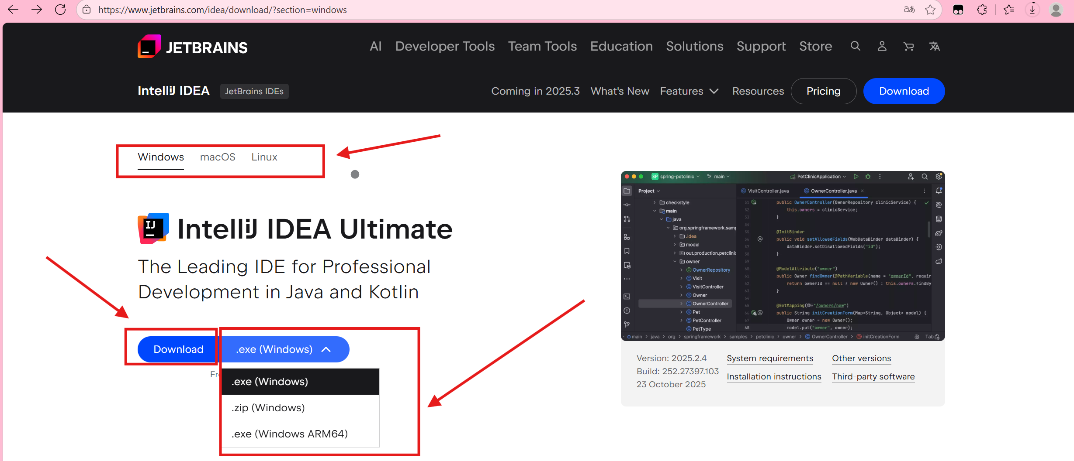
Task: Open browser Downloads icon
Action: coord(1032,10)
